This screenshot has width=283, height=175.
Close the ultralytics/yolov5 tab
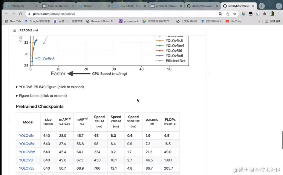[x=253, y=6]
